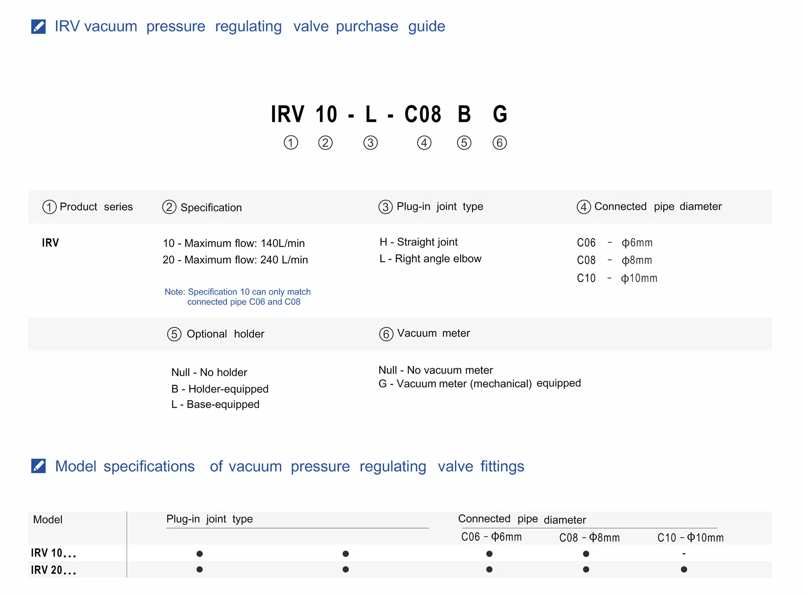805x595 pixels.
Task: Click the IRV 20 dot under C10 column
Action: tap(684, 569)
